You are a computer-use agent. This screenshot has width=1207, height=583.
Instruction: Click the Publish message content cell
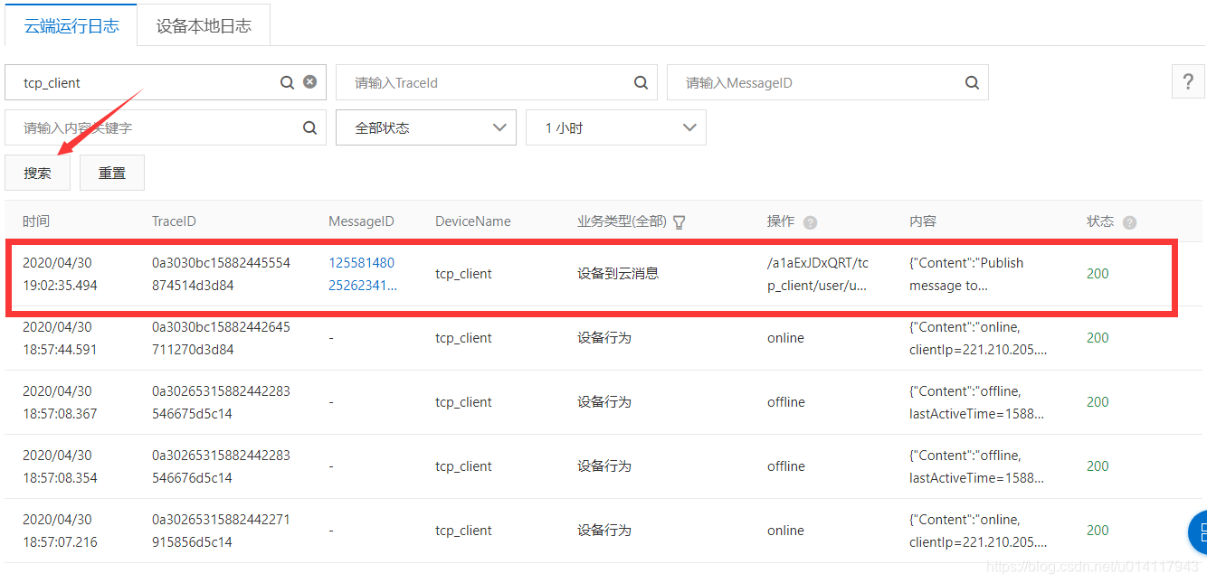click(966, 274)
